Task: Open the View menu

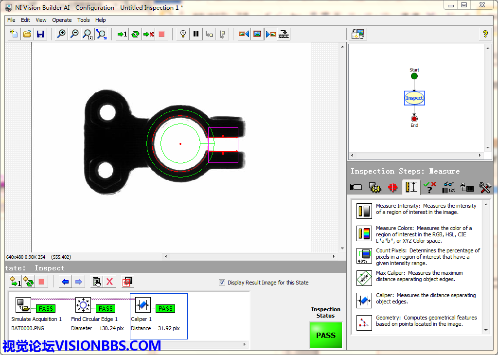Action: (x=41, y=20)
